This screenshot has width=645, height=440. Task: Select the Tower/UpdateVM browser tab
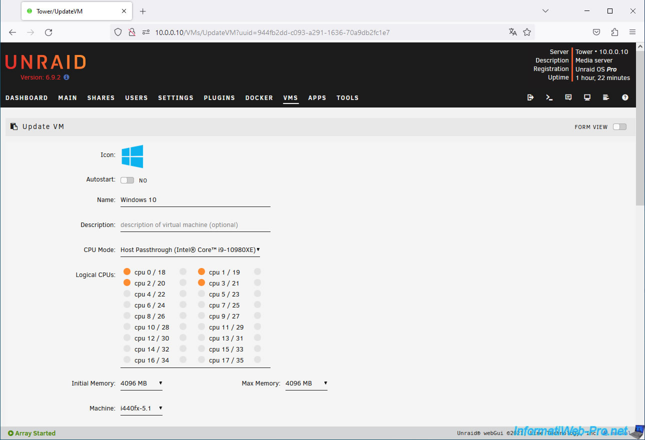point(76,11)
